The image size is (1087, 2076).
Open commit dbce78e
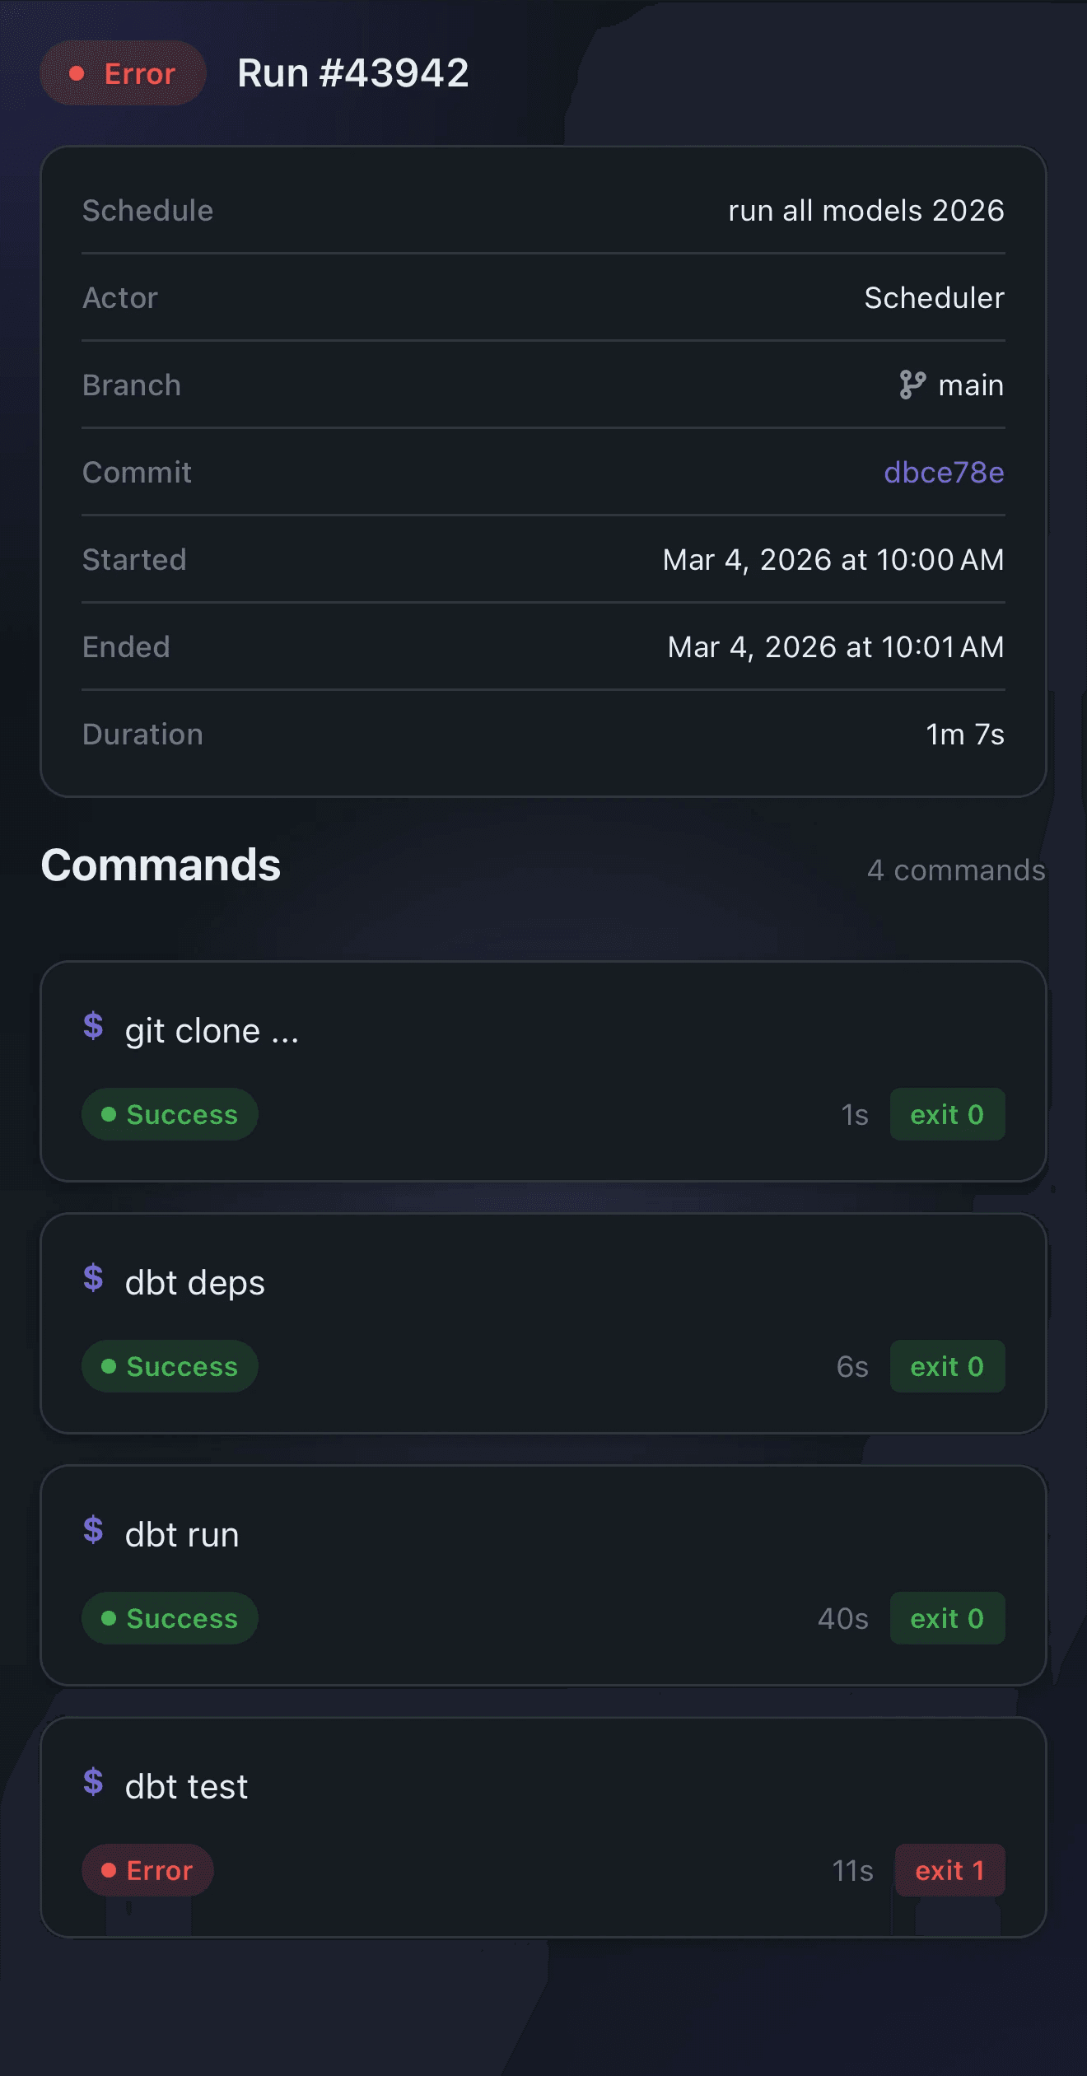coord(944,472)
